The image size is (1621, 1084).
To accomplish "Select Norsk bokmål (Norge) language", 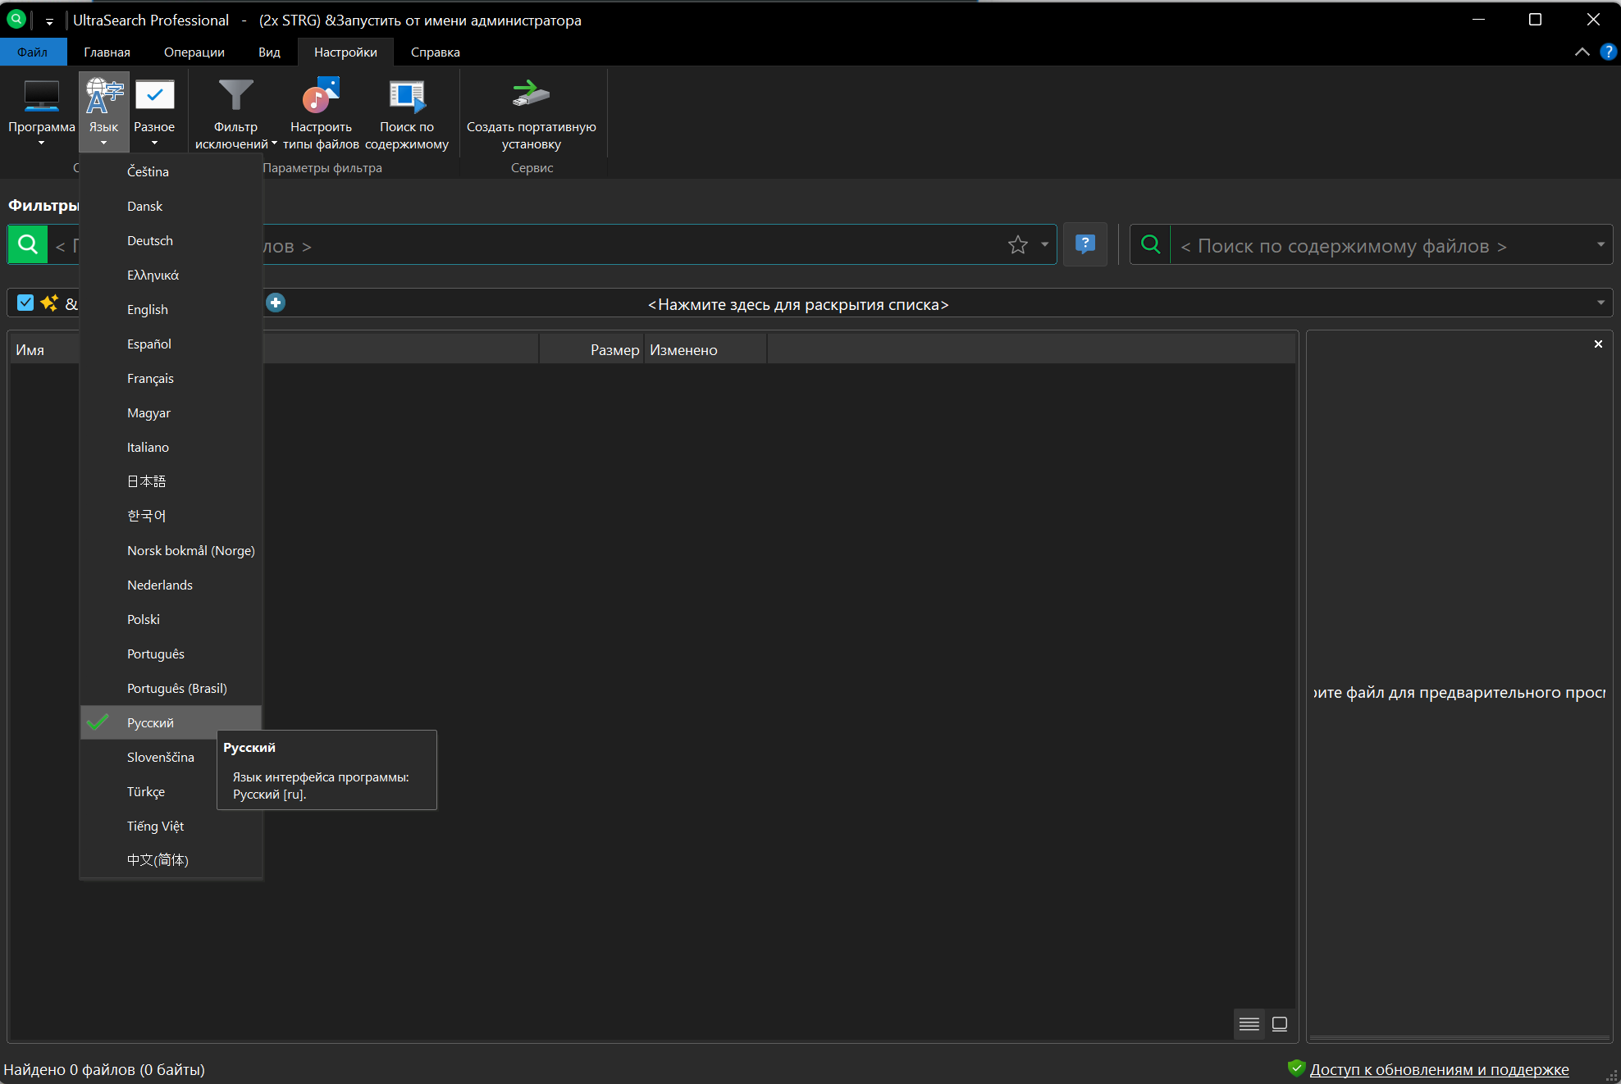I will 171,550.
